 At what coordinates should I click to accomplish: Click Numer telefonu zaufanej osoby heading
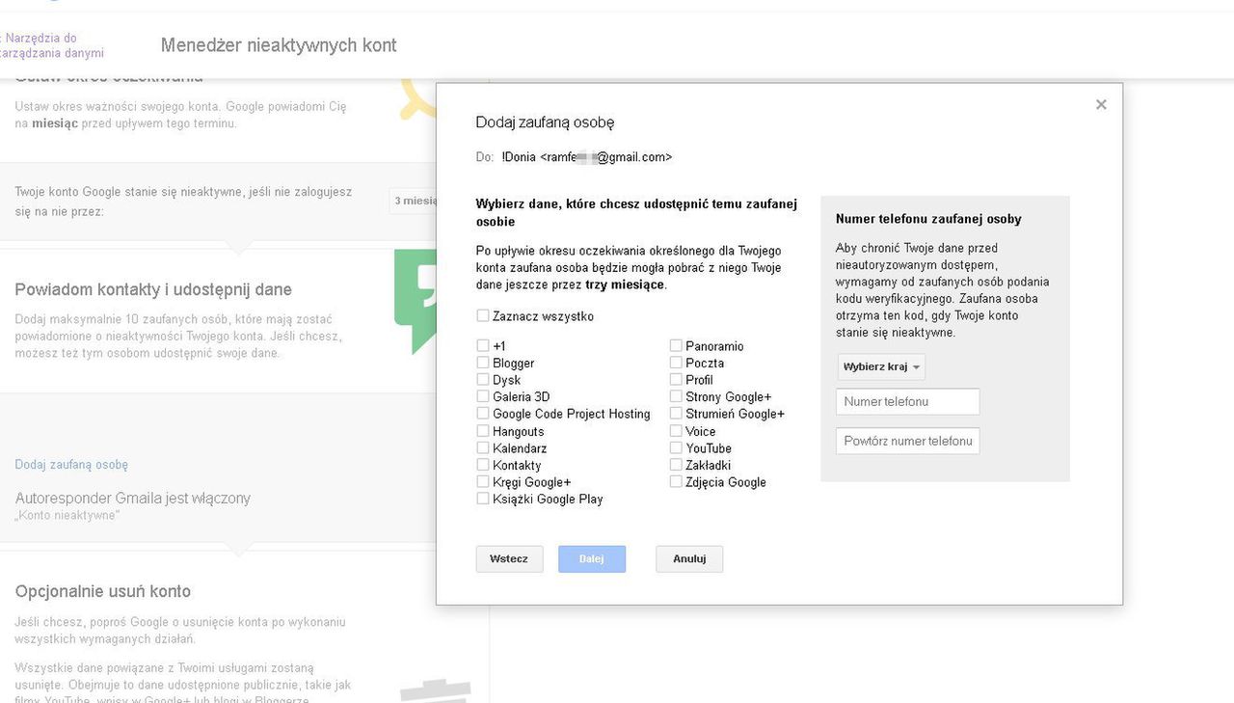click(x=928, y=219)
